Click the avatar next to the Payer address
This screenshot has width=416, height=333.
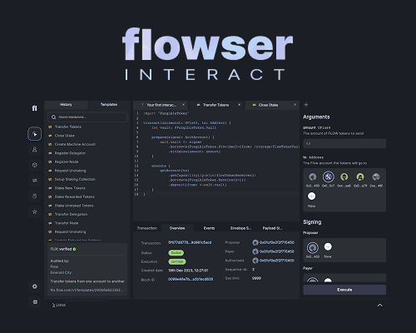tap(255, 251)
